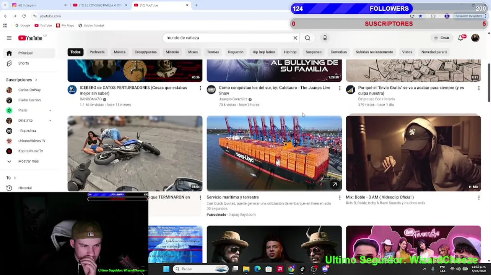The width and height of the screenshot is (491, 275).
Task: Open 'Servicio marítimo y terrestre' ad title
Action: point(232,197)
